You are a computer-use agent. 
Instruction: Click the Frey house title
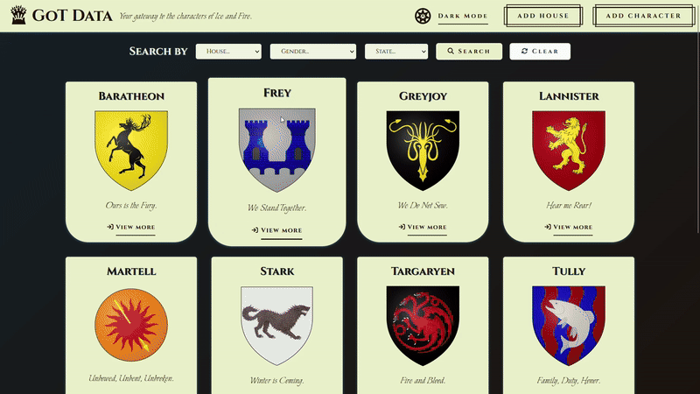tap(277, 93)
